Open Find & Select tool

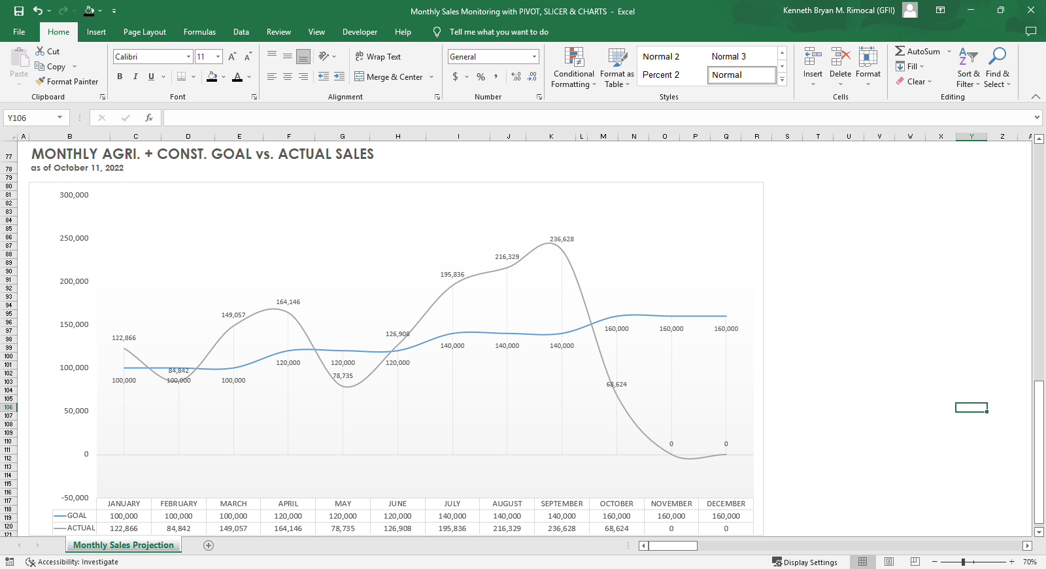pyautogui.click(x=997, y=68)
